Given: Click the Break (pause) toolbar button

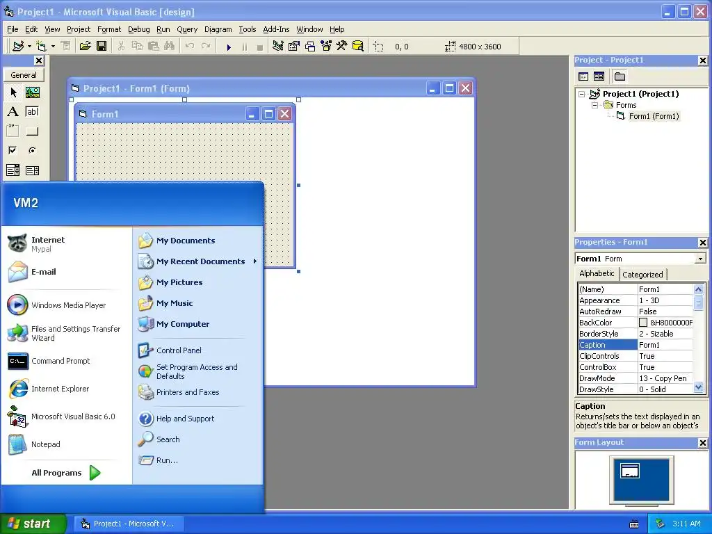Looking at the screenshot, I should click(x=245, y=47).
